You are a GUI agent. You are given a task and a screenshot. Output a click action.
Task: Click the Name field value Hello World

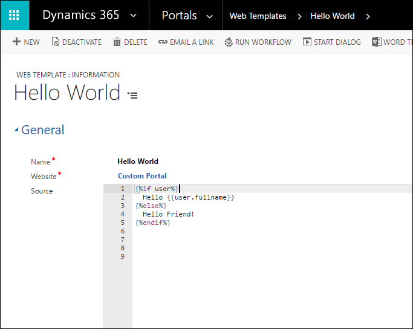point(138,161)
